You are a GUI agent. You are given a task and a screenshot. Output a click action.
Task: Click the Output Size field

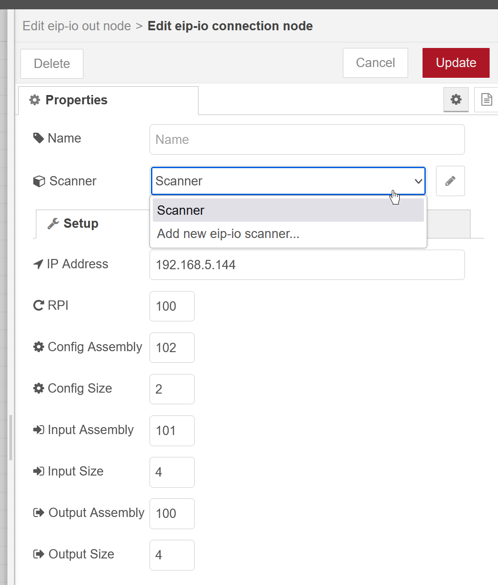coord(172,555)
